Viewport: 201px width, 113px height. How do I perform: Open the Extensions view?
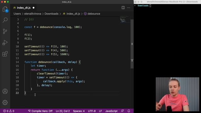pos(5,54)
